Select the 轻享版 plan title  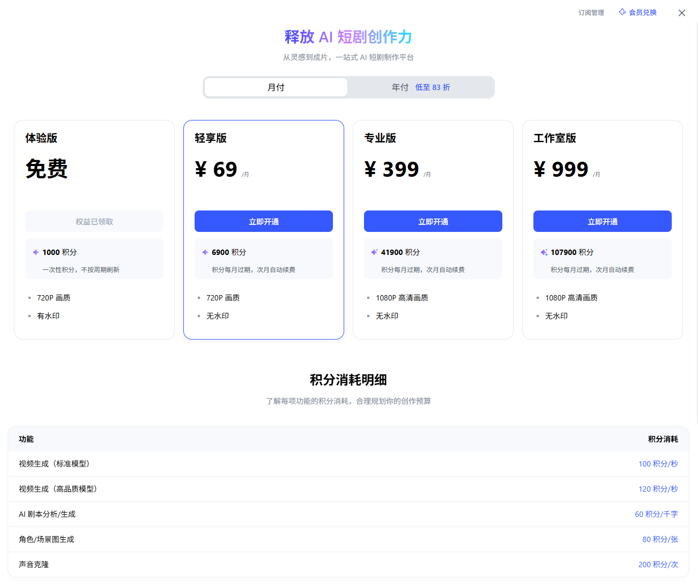[x=211, y=138]
